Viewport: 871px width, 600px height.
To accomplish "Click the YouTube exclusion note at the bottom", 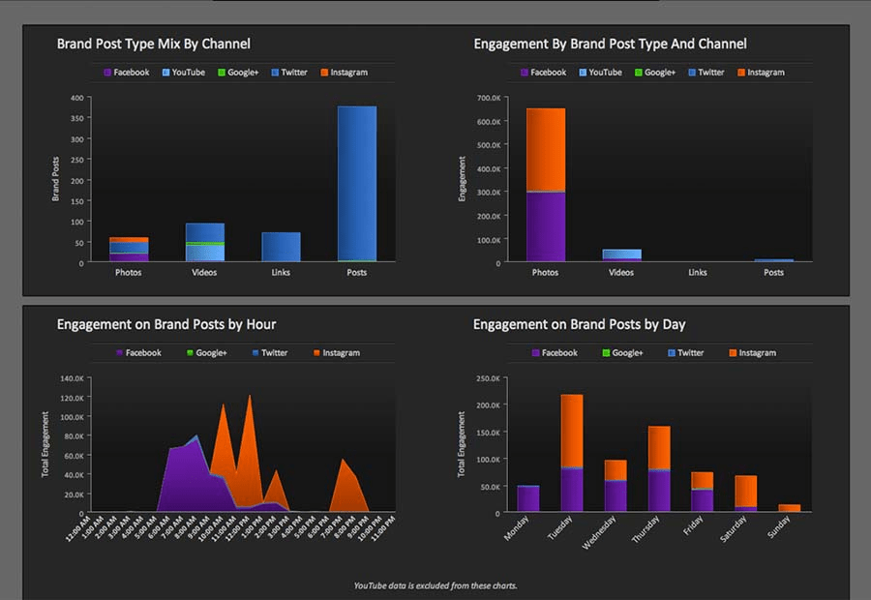I will click(x=435, y=586).
